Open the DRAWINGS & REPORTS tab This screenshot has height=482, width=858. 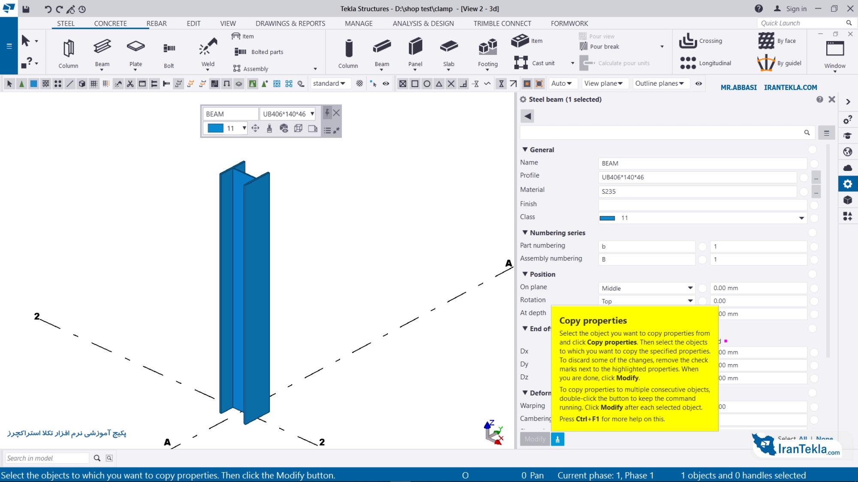click(x=290, y=24)
